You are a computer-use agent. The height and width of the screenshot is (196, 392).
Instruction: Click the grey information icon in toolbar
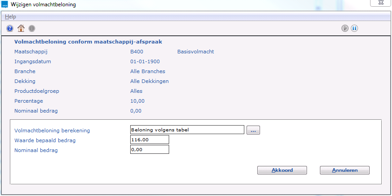click(x=32, y=28)
